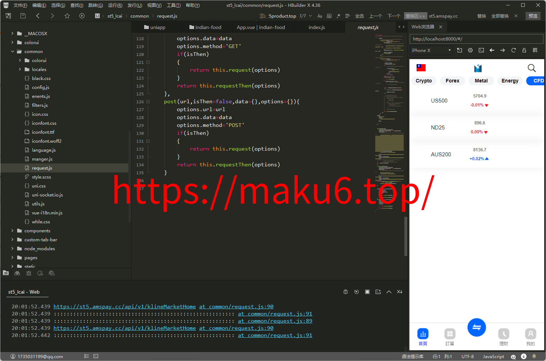Click the flag icon in phone preview

pyautogui.click(x=421, y=67)
